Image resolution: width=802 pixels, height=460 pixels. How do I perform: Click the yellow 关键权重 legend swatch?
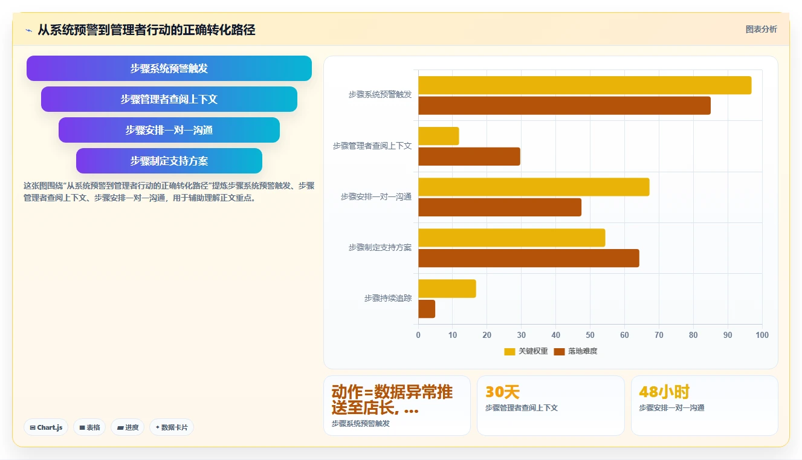click(x=509, y=351)
